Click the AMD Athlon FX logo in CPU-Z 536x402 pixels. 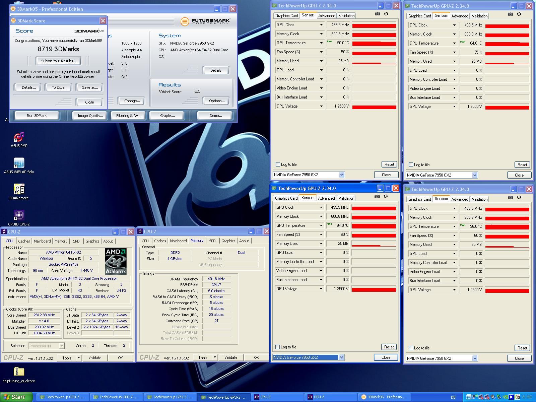tap(116, 261)
